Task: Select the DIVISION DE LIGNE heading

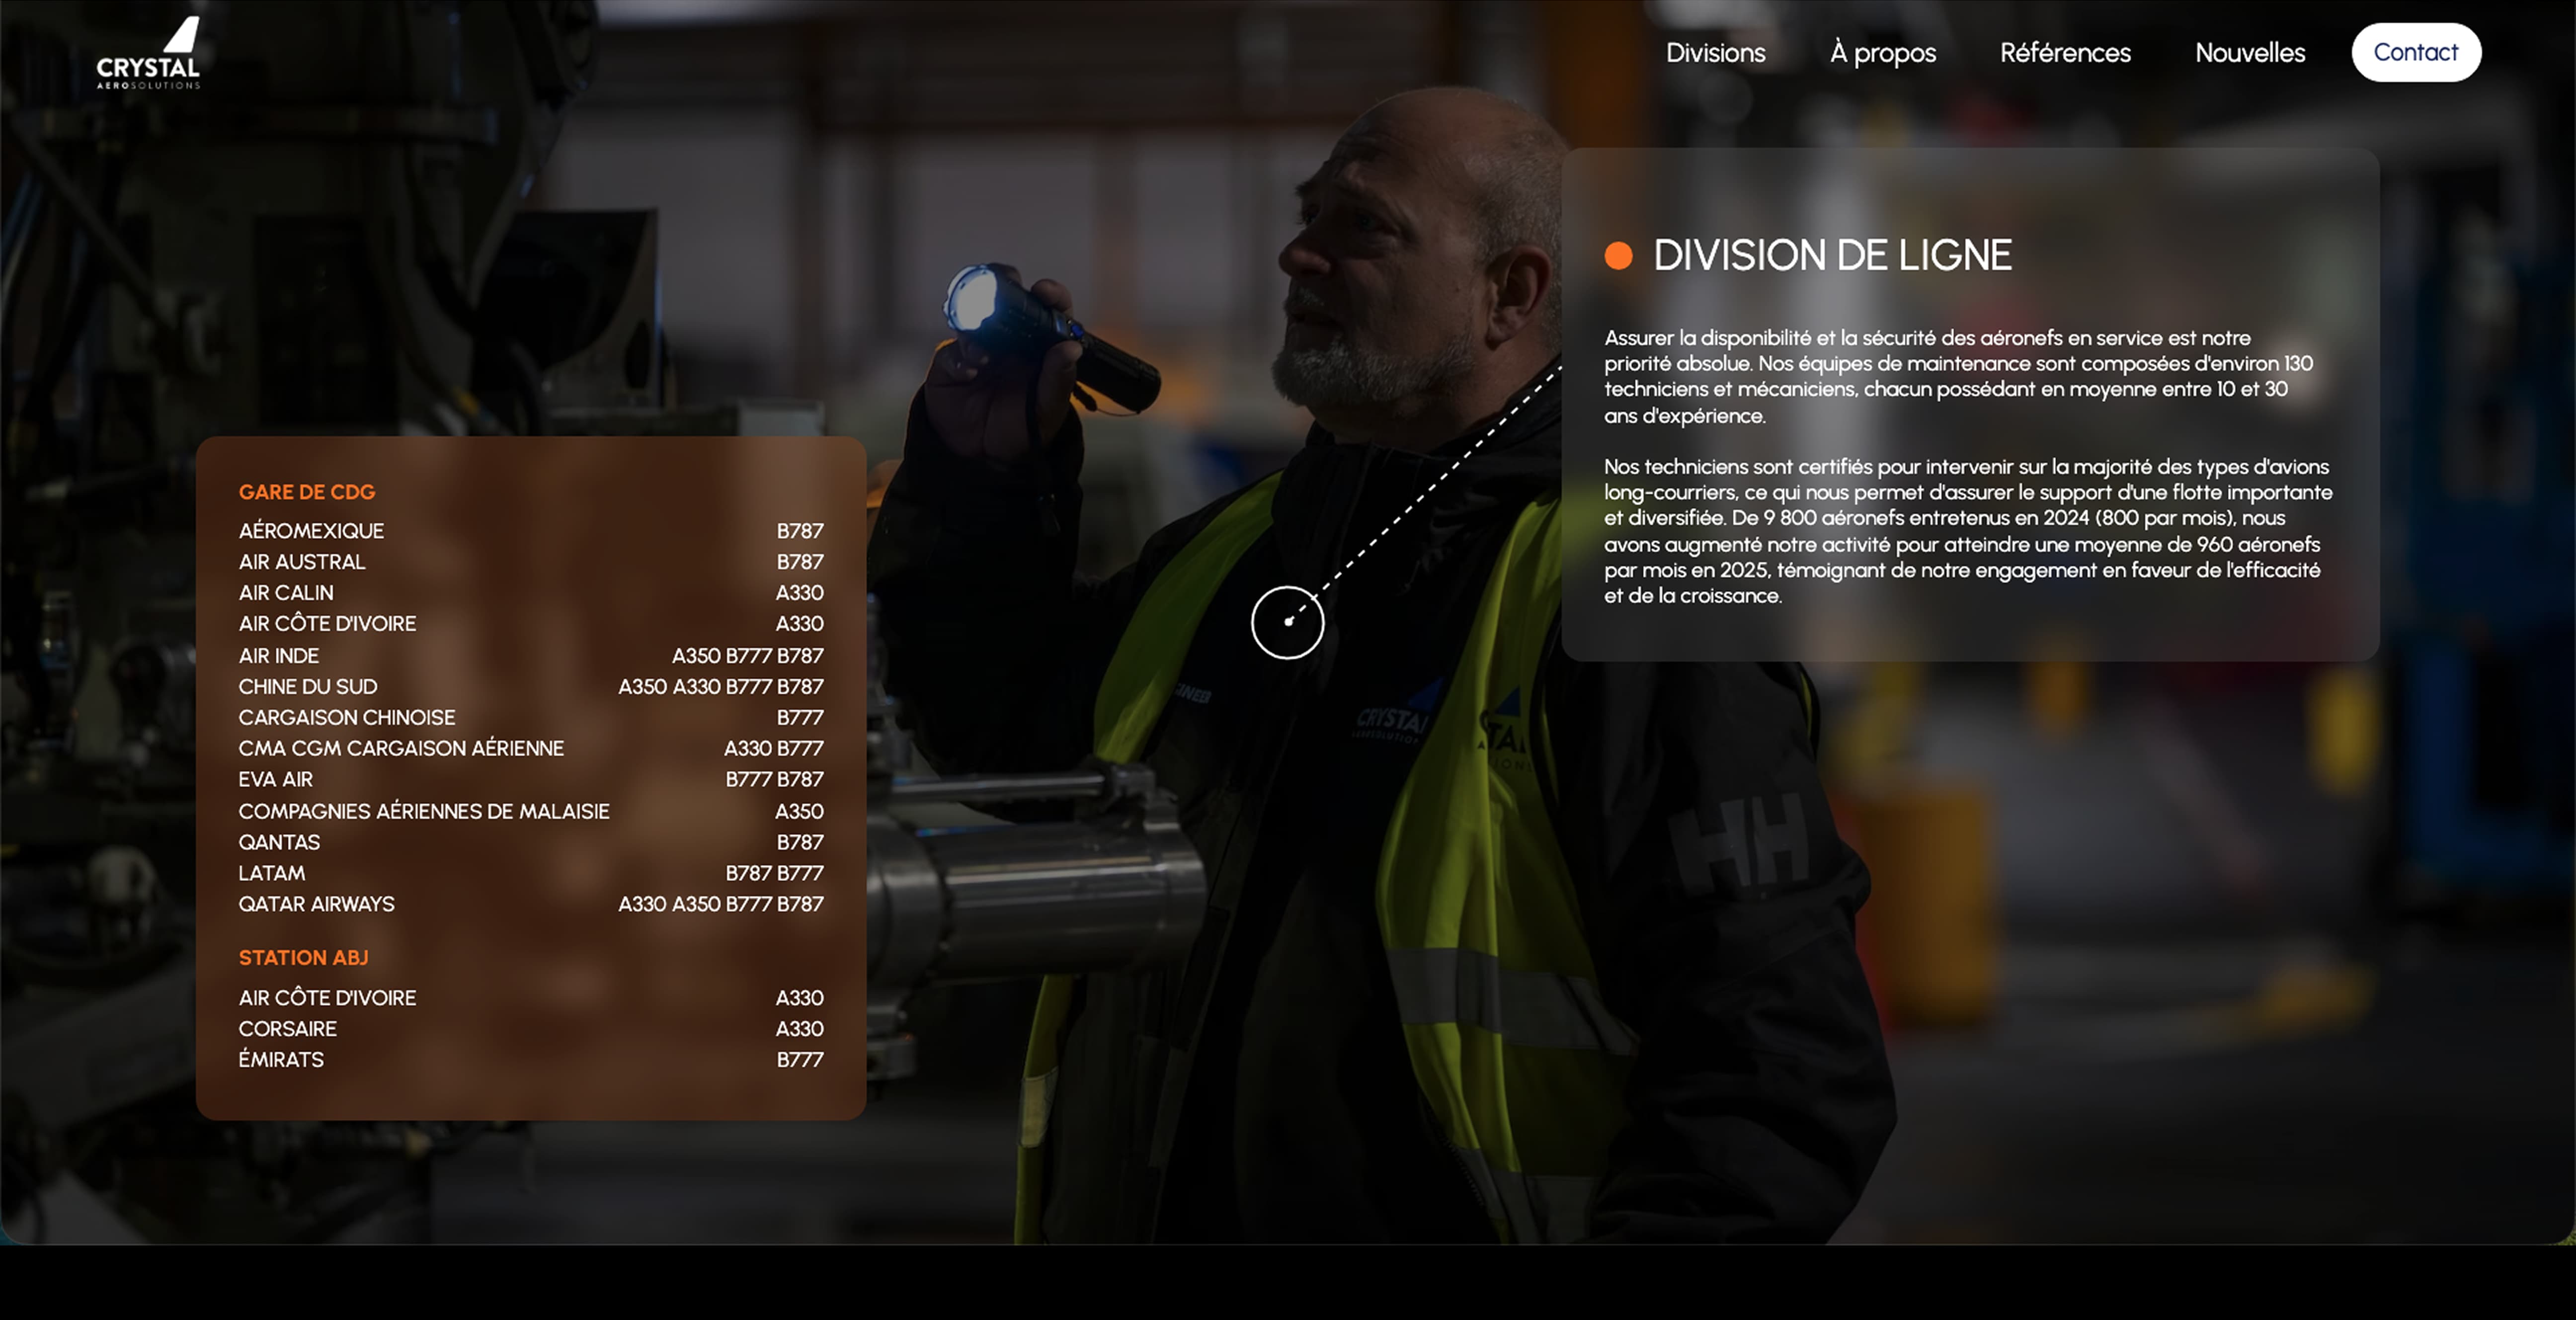Action: tap(1832, 255)
